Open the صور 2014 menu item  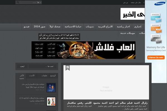coord(40,27)
